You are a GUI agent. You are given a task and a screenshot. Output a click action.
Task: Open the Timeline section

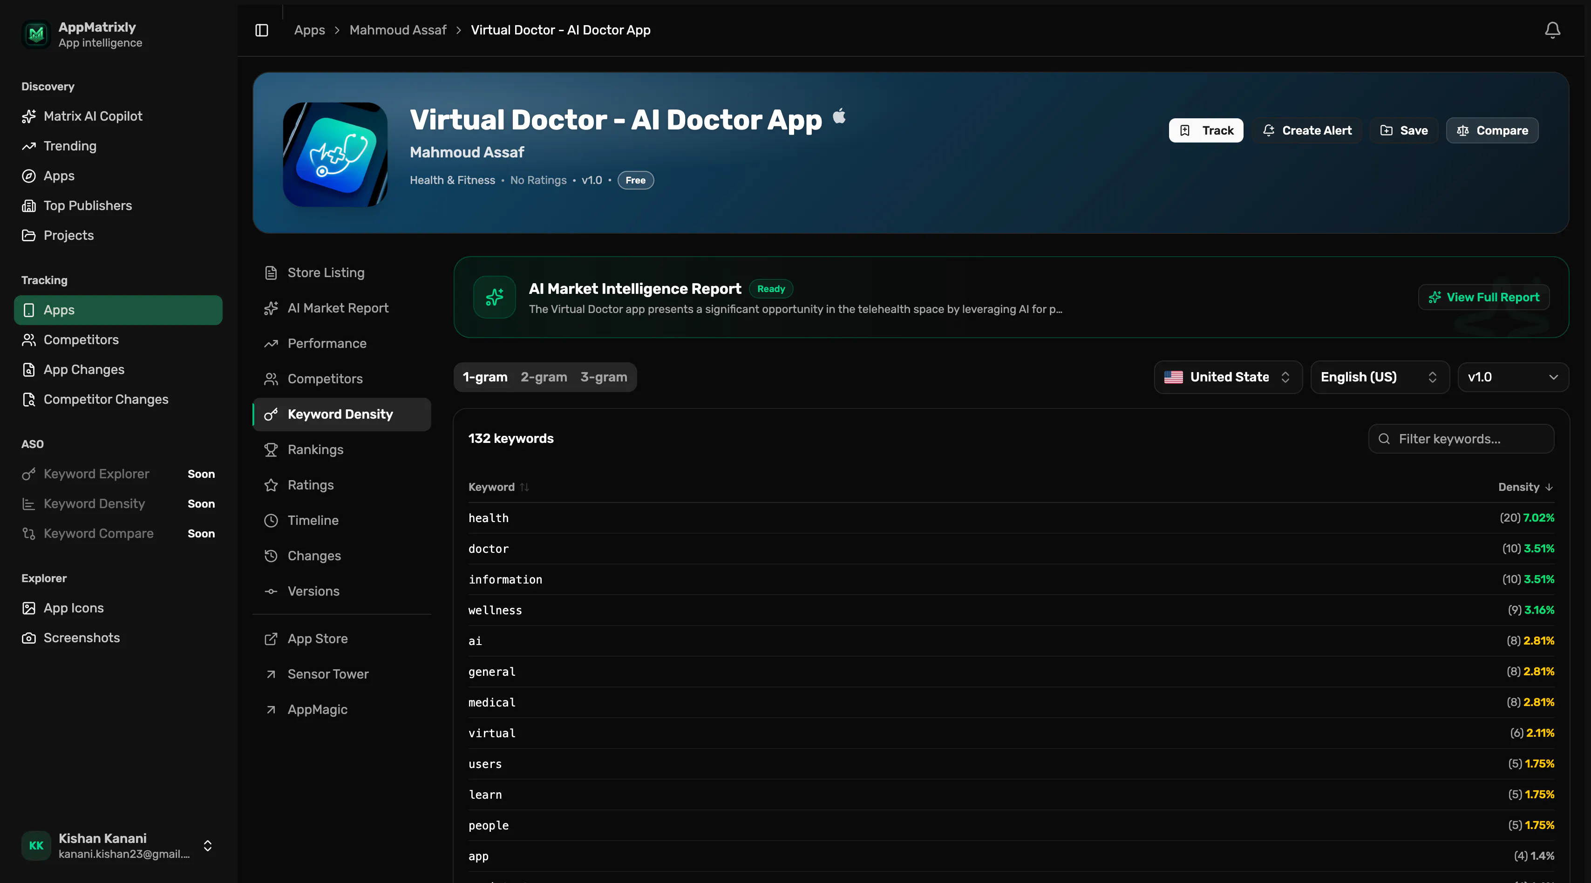pos(341,521)
